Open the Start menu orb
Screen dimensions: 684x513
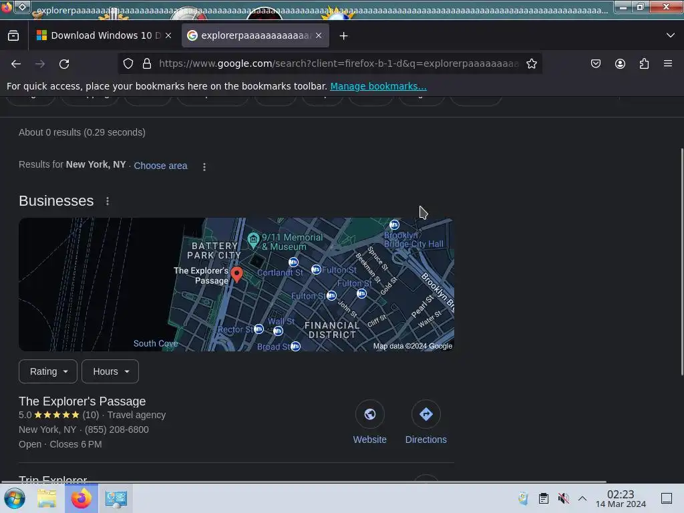pyautogui.click(x=15, y=498)
